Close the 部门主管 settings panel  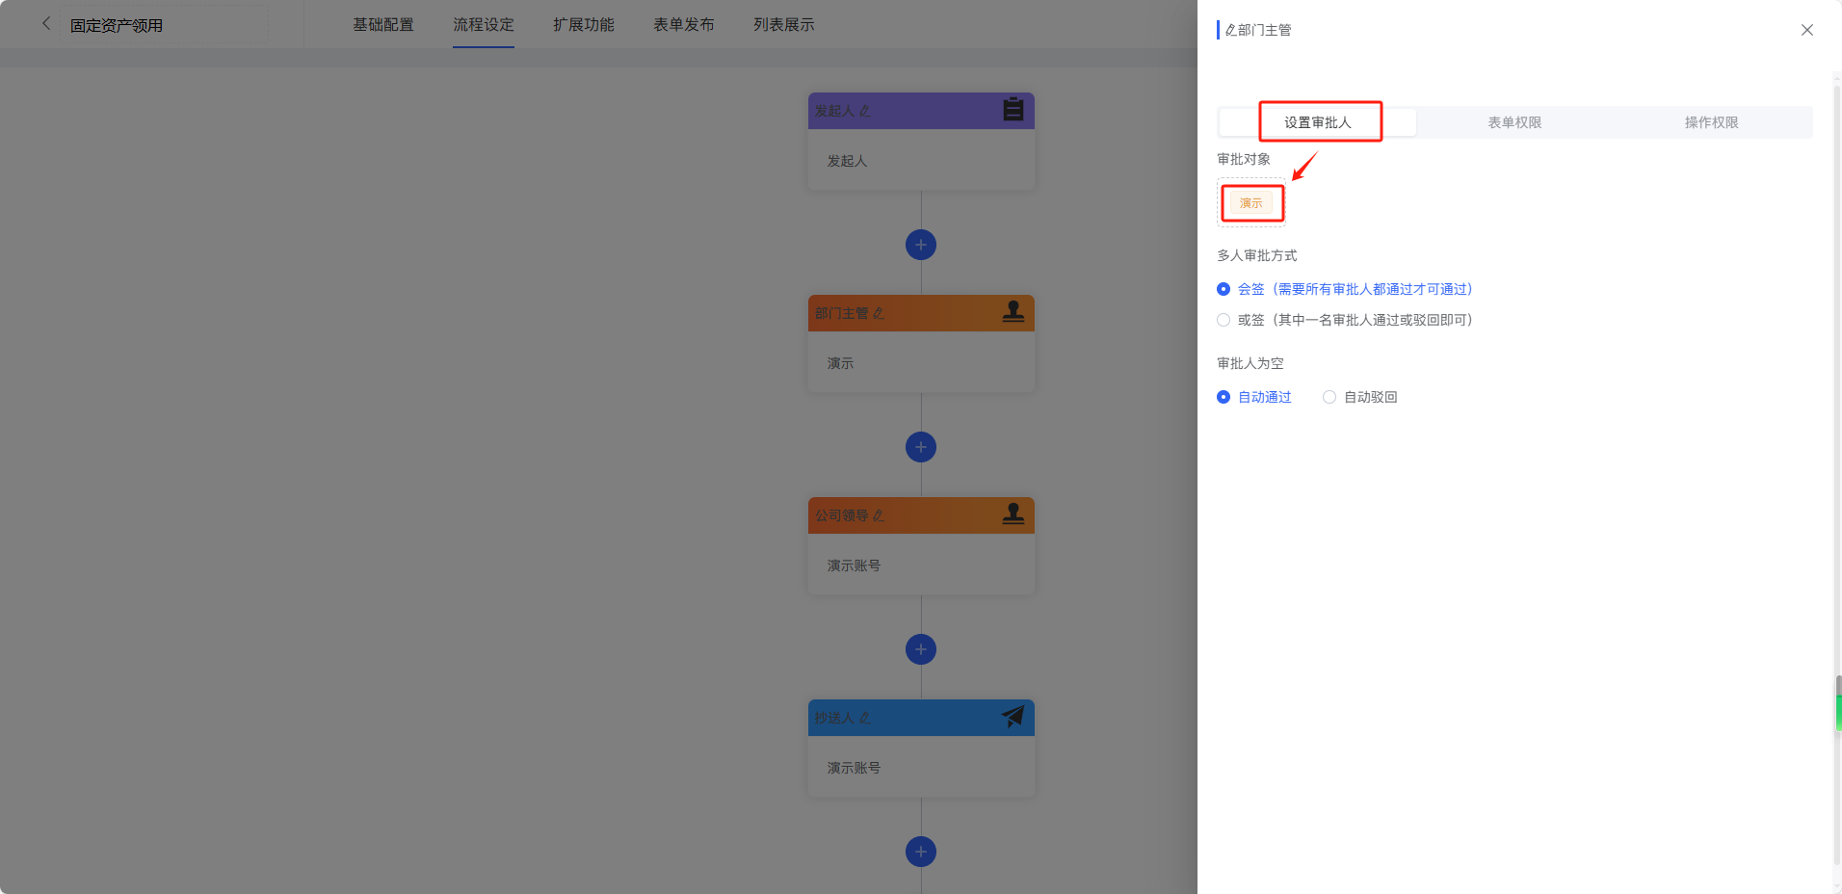coord(1806,30)
